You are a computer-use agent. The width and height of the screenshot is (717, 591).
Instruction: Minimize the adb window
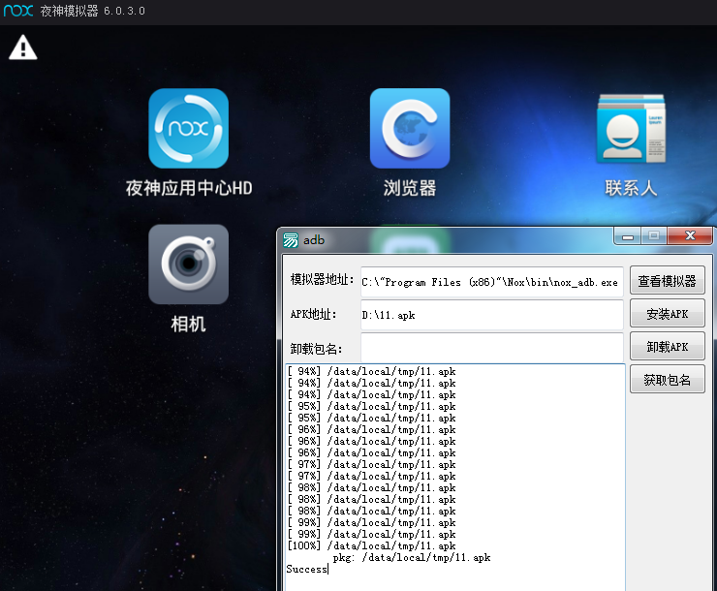[x=628, y=236]
